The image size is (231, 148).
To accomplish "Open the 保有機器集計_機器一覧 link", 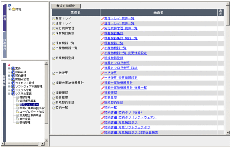I will 121,38.
